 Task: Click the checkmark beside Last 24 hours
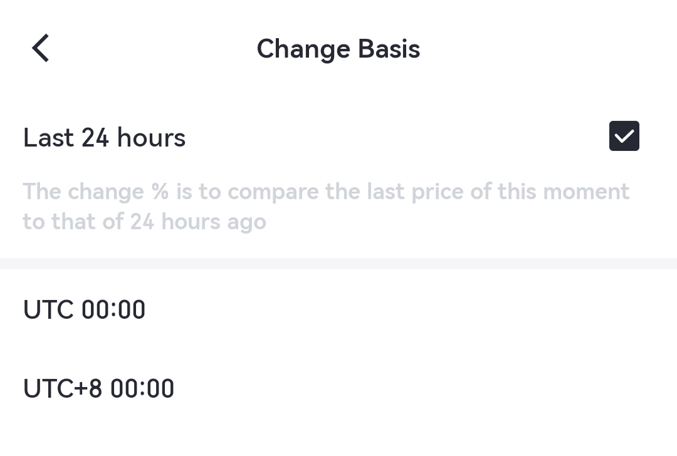coord(624,136)
